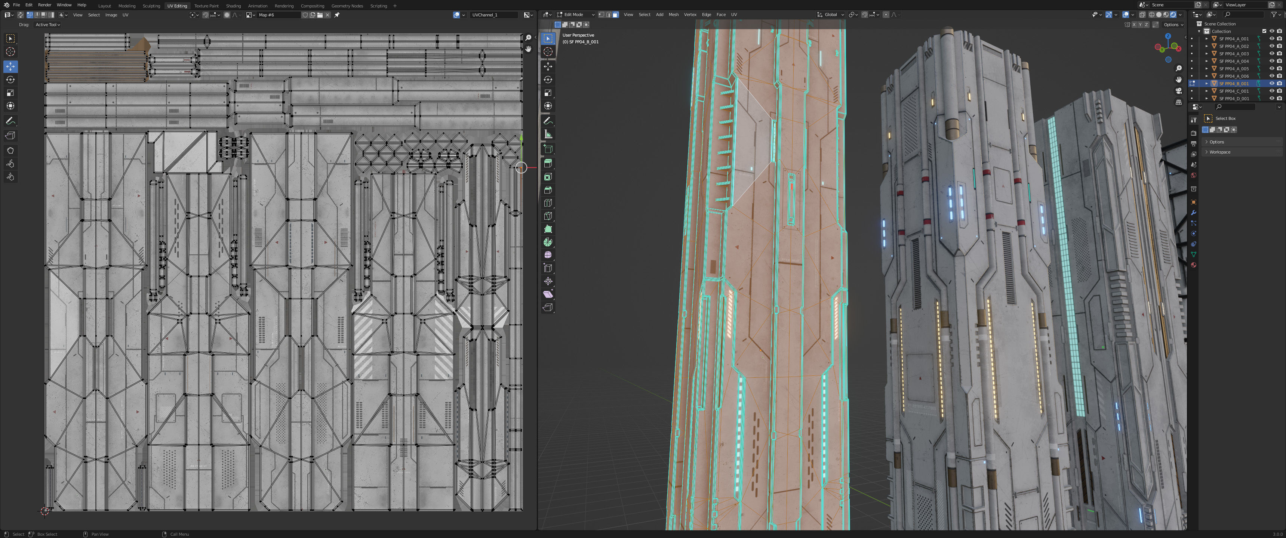
Task: Select the Move tool in 3D viewport
Action: (548, 67)
